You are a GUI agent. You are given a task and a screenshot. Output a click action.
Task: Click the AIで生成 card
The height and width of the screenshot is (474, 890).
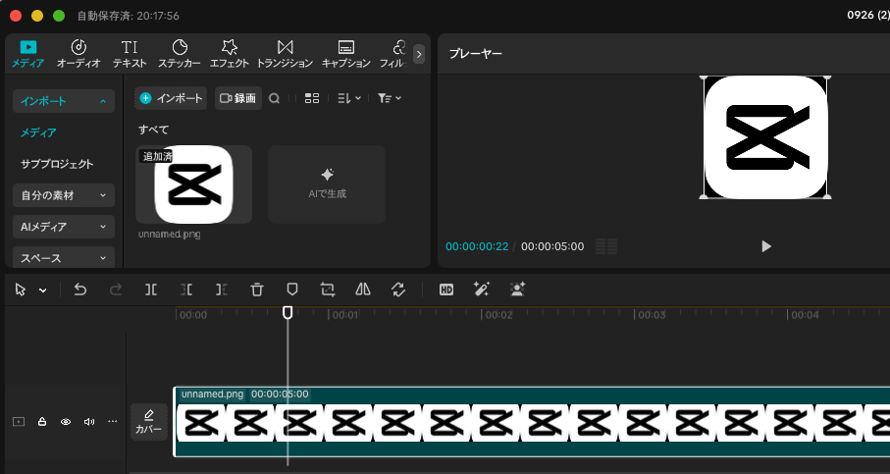(327, 184)
